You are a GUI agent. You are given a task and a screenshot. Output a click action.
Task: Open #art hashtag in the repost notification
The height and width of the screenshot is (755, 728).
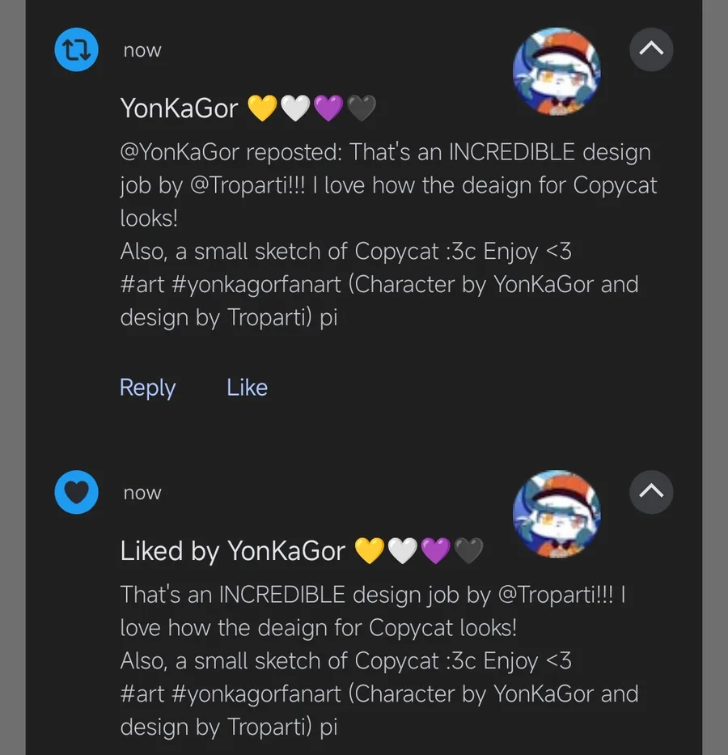pos(143,285)
